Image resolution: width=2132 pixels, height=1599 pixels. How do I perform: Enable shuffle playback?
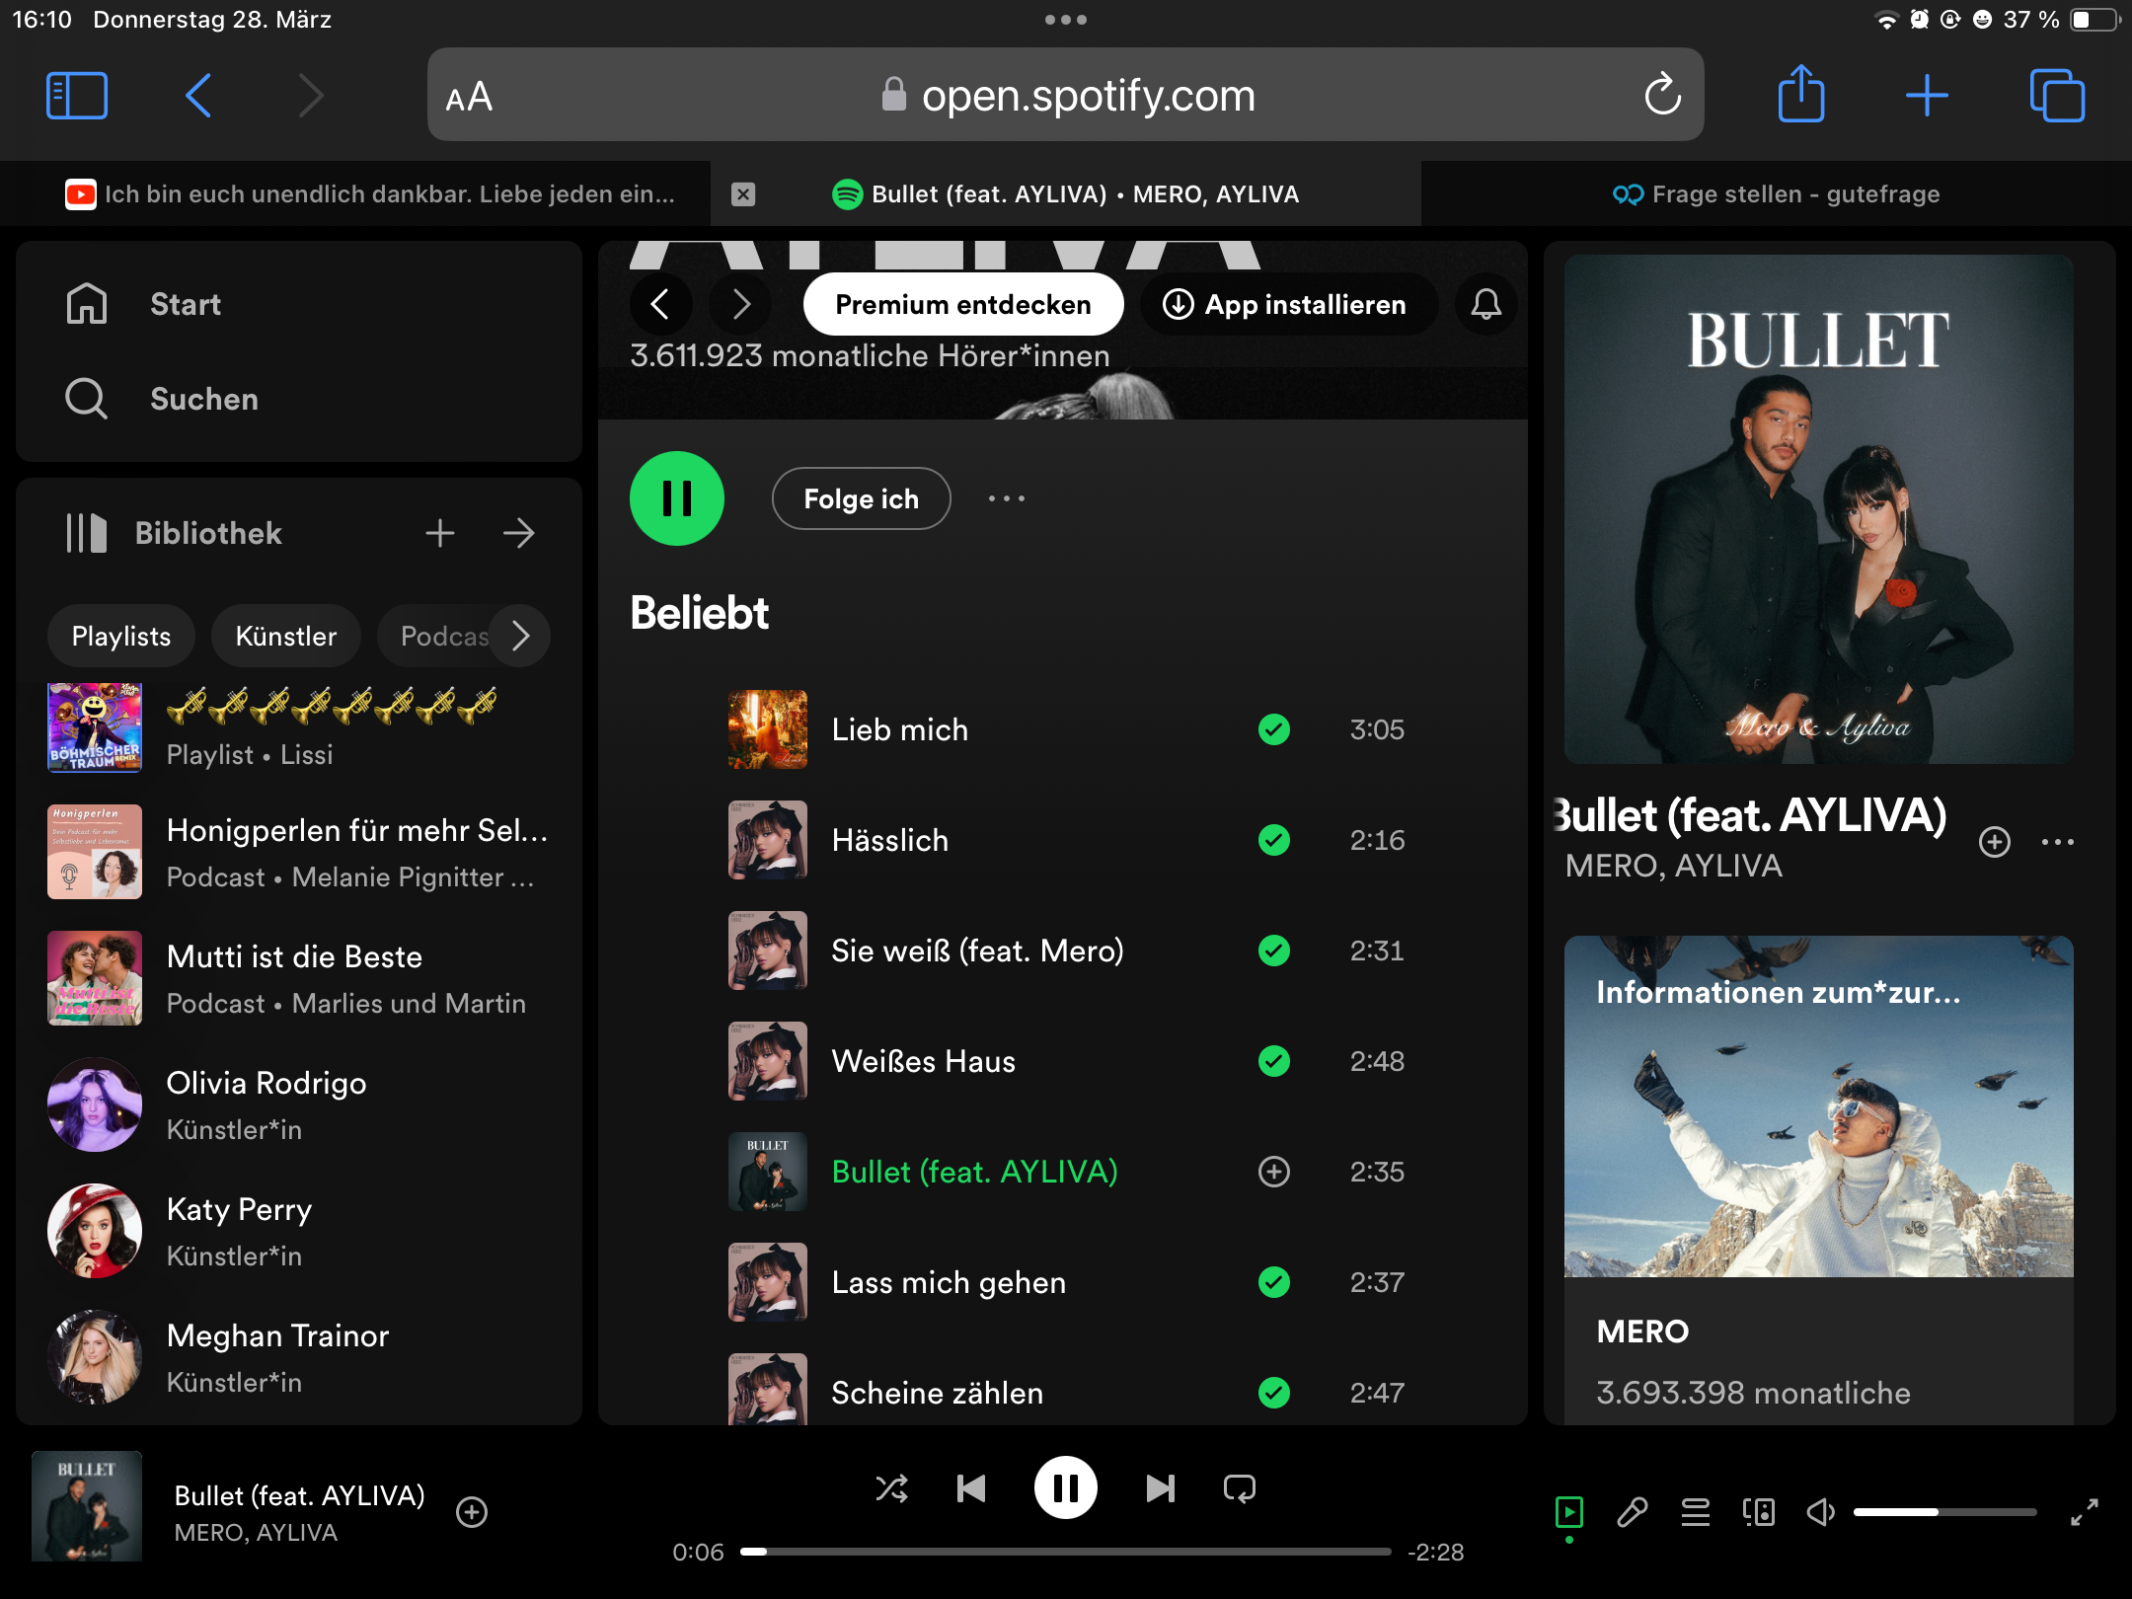[x=891, y=1488]
